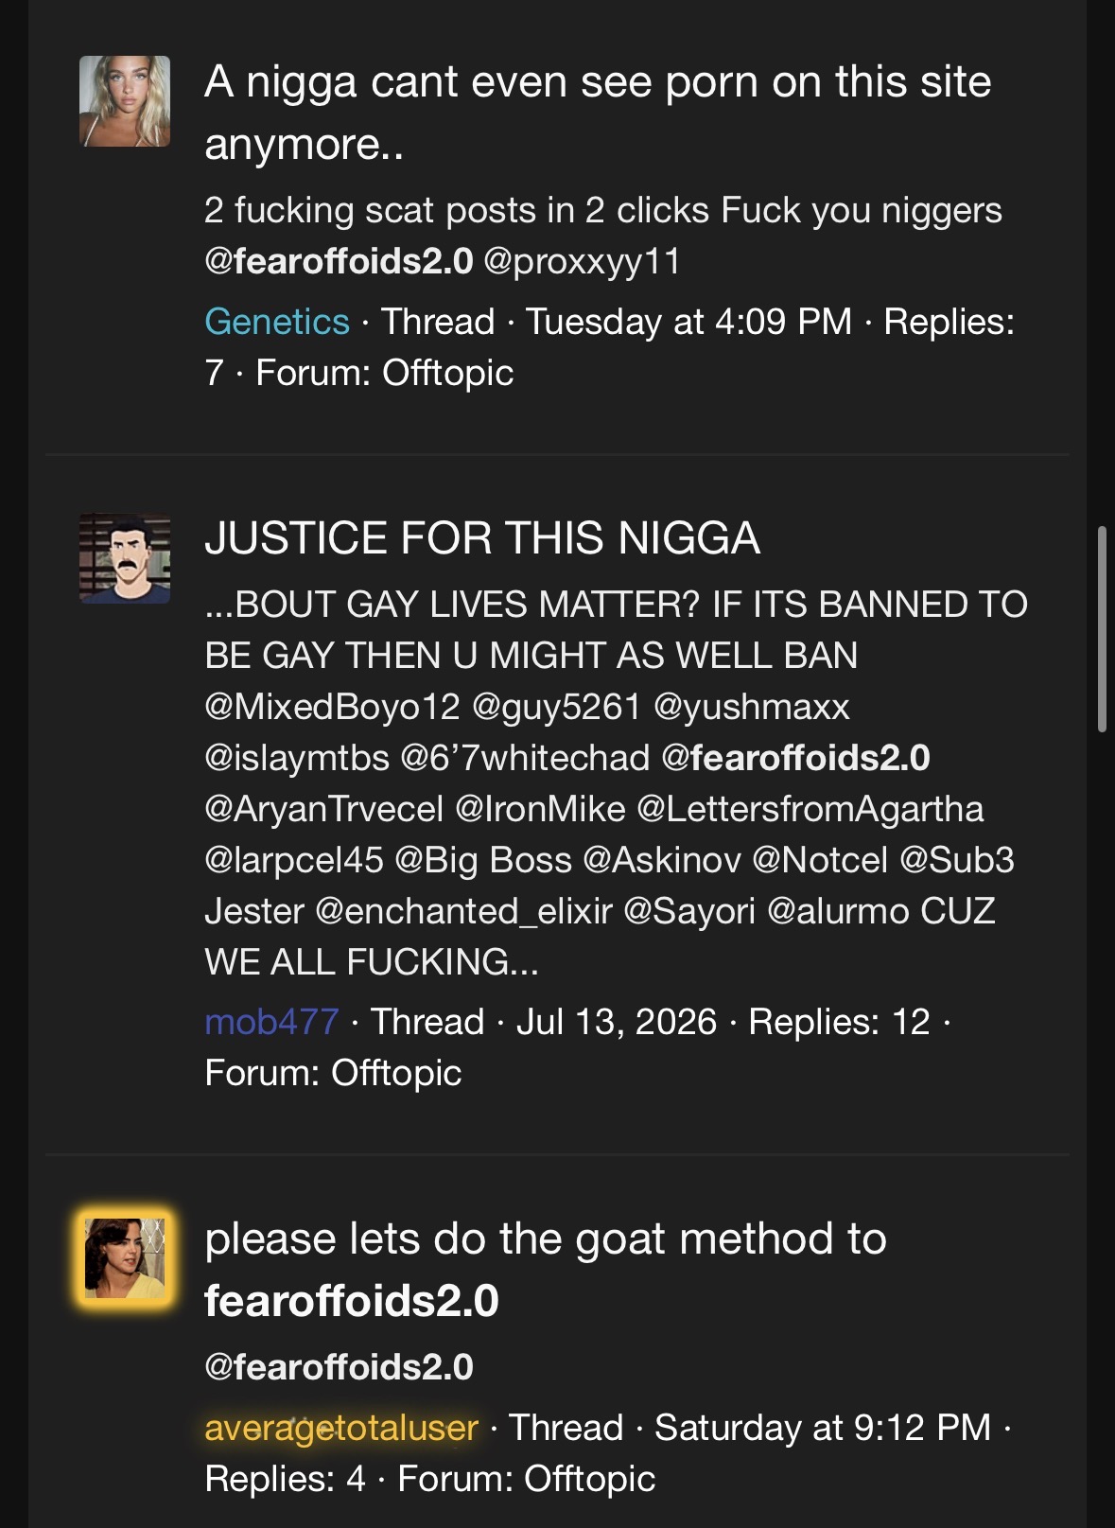This screenshot has height=1528, width=1115.
Task: Open the @Askinov mention
Action: tap(662, 860)
